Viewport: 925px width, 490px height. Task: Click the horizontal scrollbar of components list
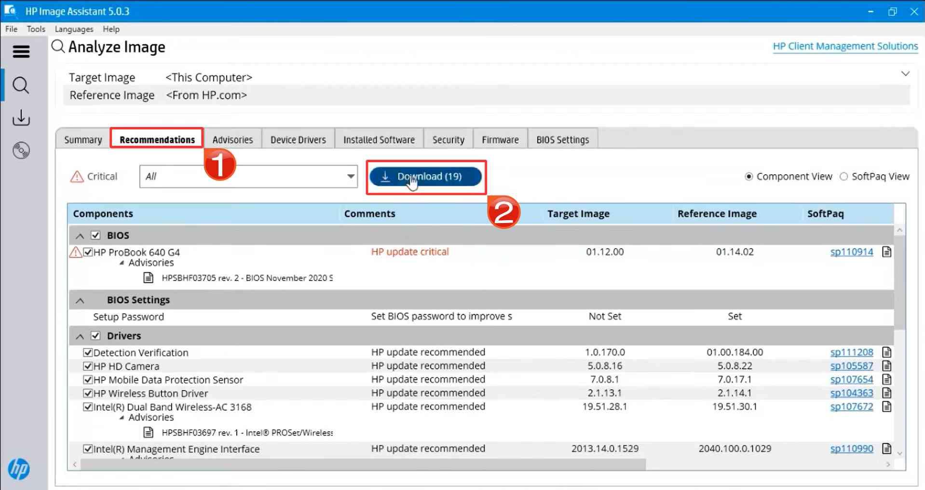[363, 464]
